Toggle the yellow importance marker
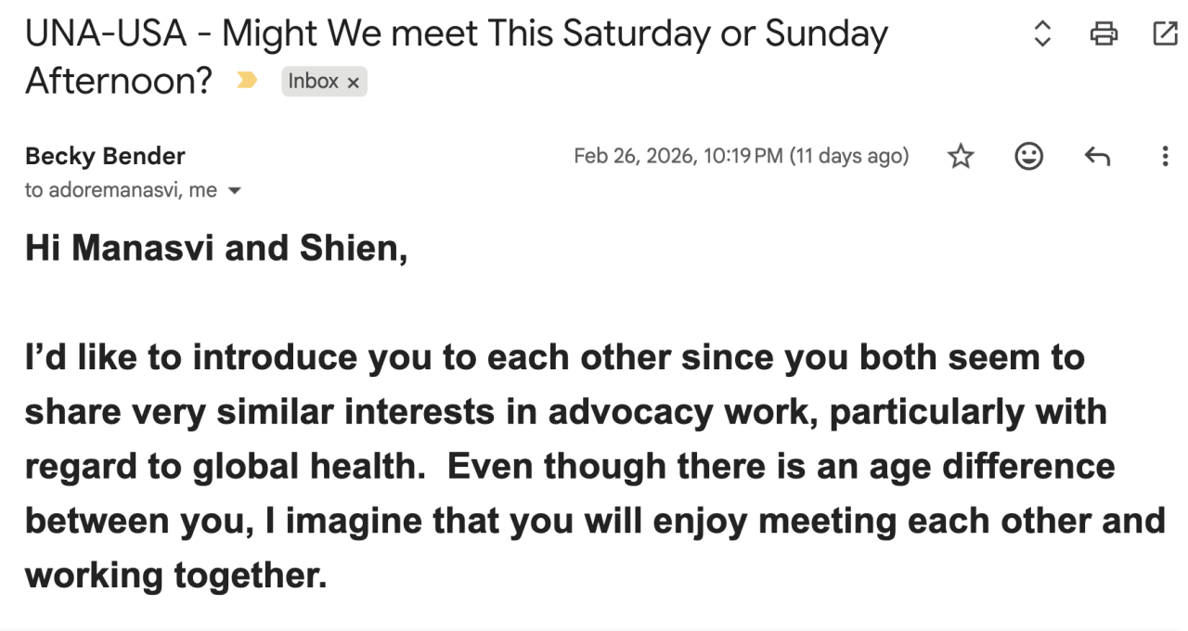The image size is (1188, 631). (x=247, y=81)
